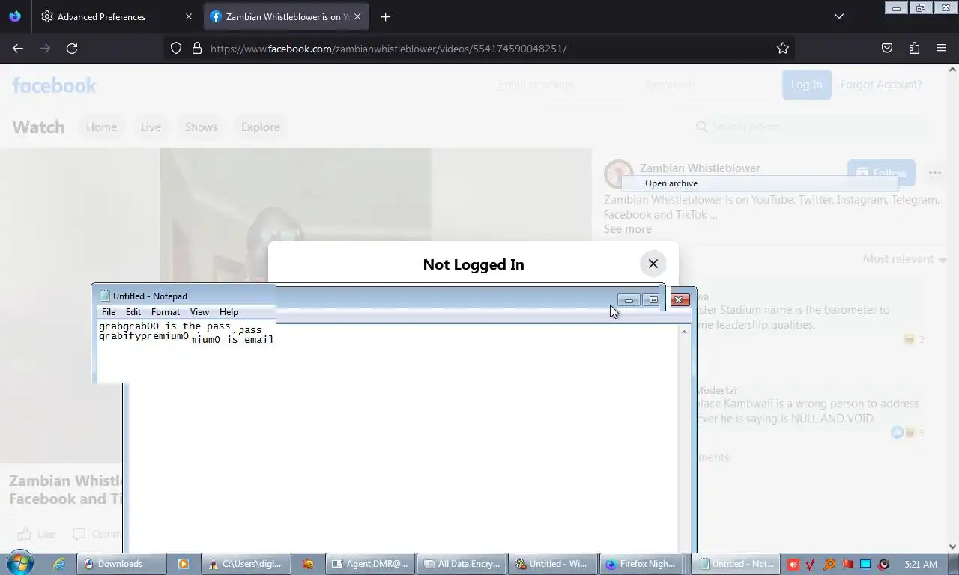Open Forgot Account link
The height and width of the screenshot is (575, 959).
(880, 85)
